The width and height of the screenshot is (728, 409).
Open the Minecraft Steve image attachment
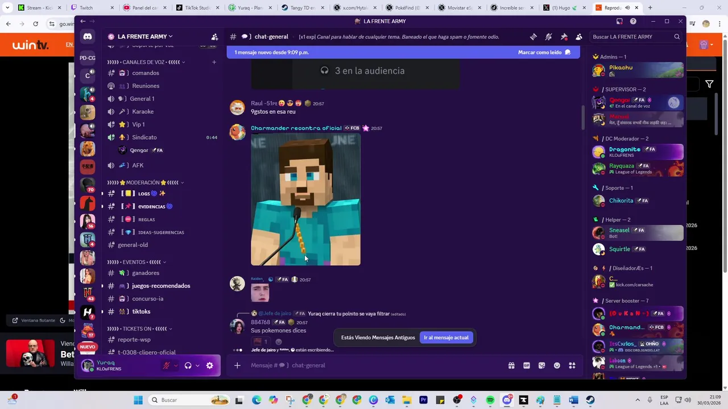coord(305,199)
